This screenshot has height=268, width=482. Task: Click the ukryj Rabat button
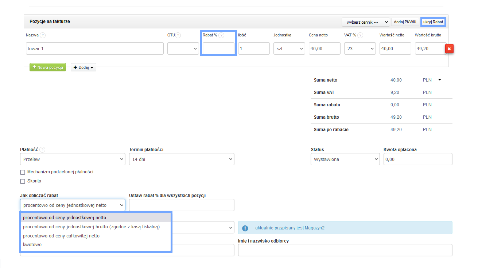(x=433, y=22)
